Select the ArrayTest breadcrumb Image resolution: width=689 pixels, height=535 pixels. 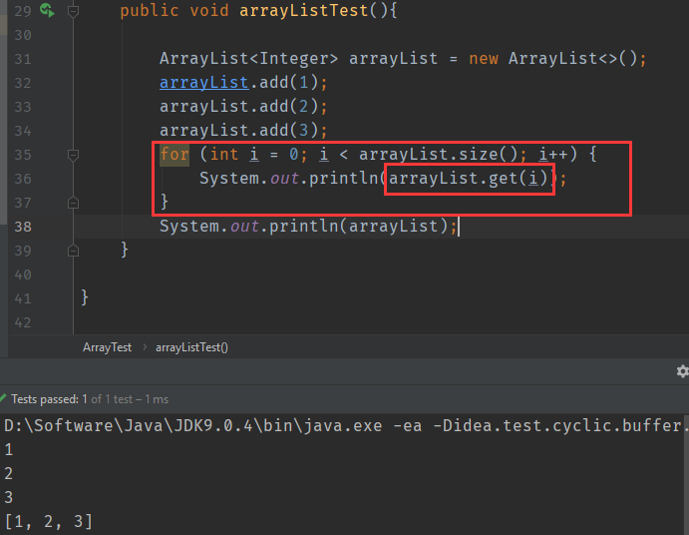pos(108,347)
